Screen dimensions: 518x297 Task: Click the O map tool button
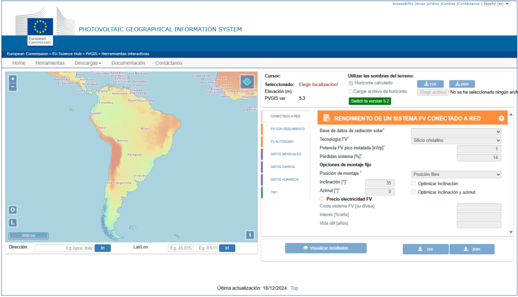pos(13,209)
